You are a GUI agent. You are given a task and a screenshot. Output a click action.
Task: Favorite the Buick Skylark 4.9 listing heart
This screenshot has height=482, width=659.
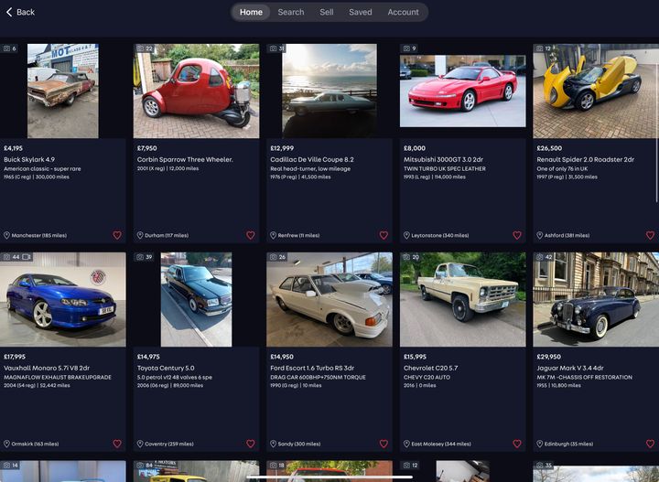(x=117, y=235)
